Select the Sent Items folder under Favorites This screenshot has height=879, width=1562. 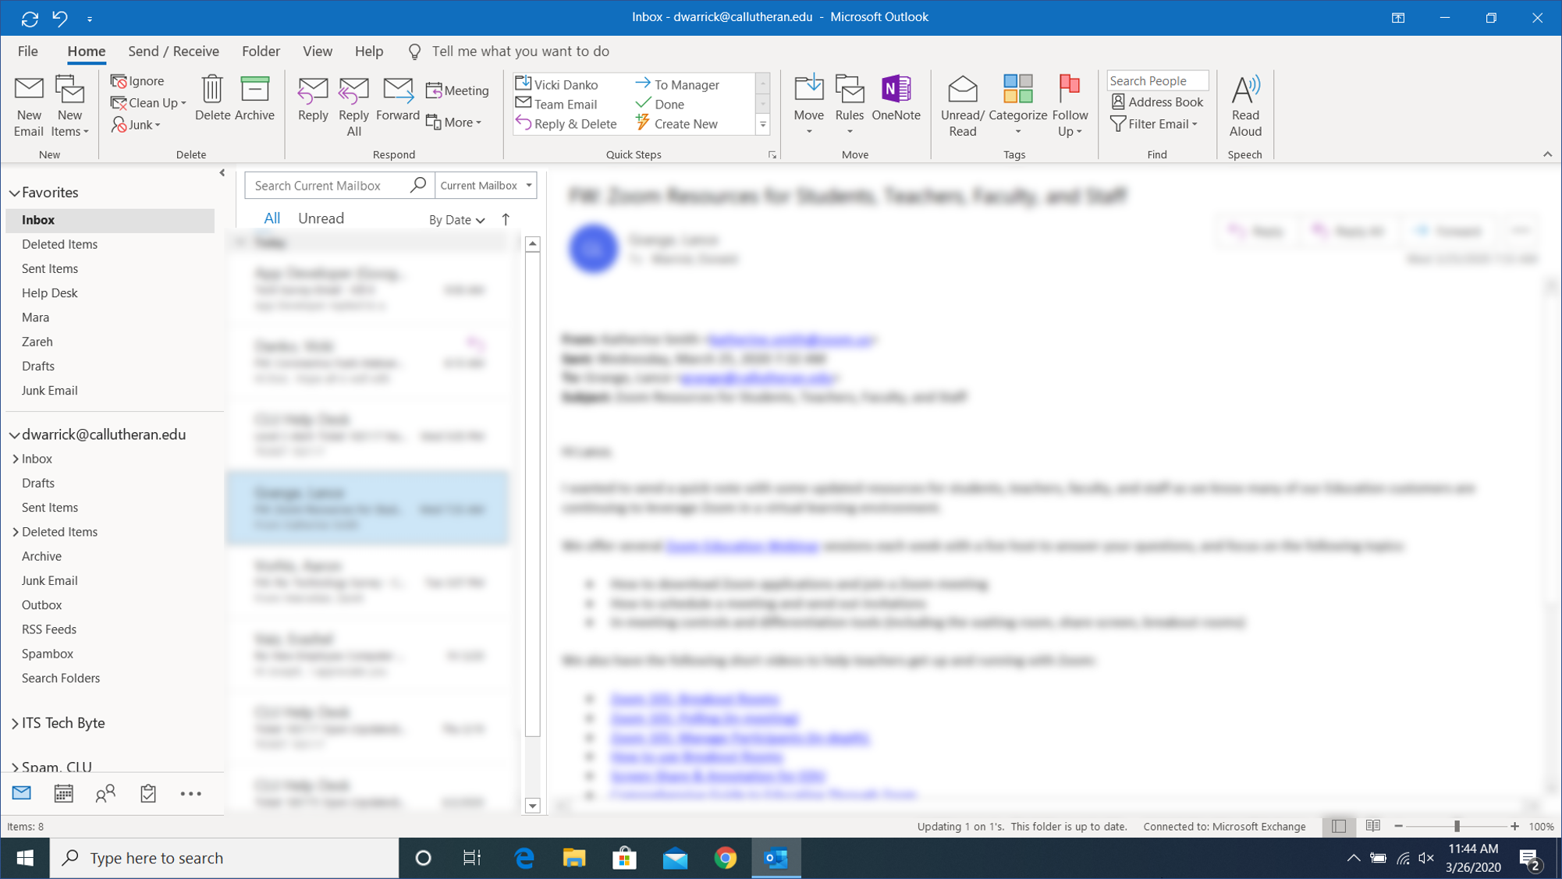[x=50, y=268]
